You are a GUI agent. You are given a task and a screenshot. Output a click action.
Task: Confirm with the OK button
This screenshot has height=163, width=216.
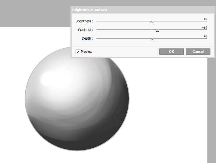pyautogui.click(x=172, y=52)
